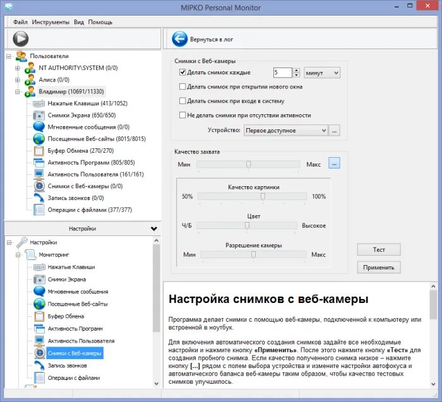The image size is (442, 402).
Task: Click clipboard icon in settings Буфер Обмена
Action: [x=39, y=316]
